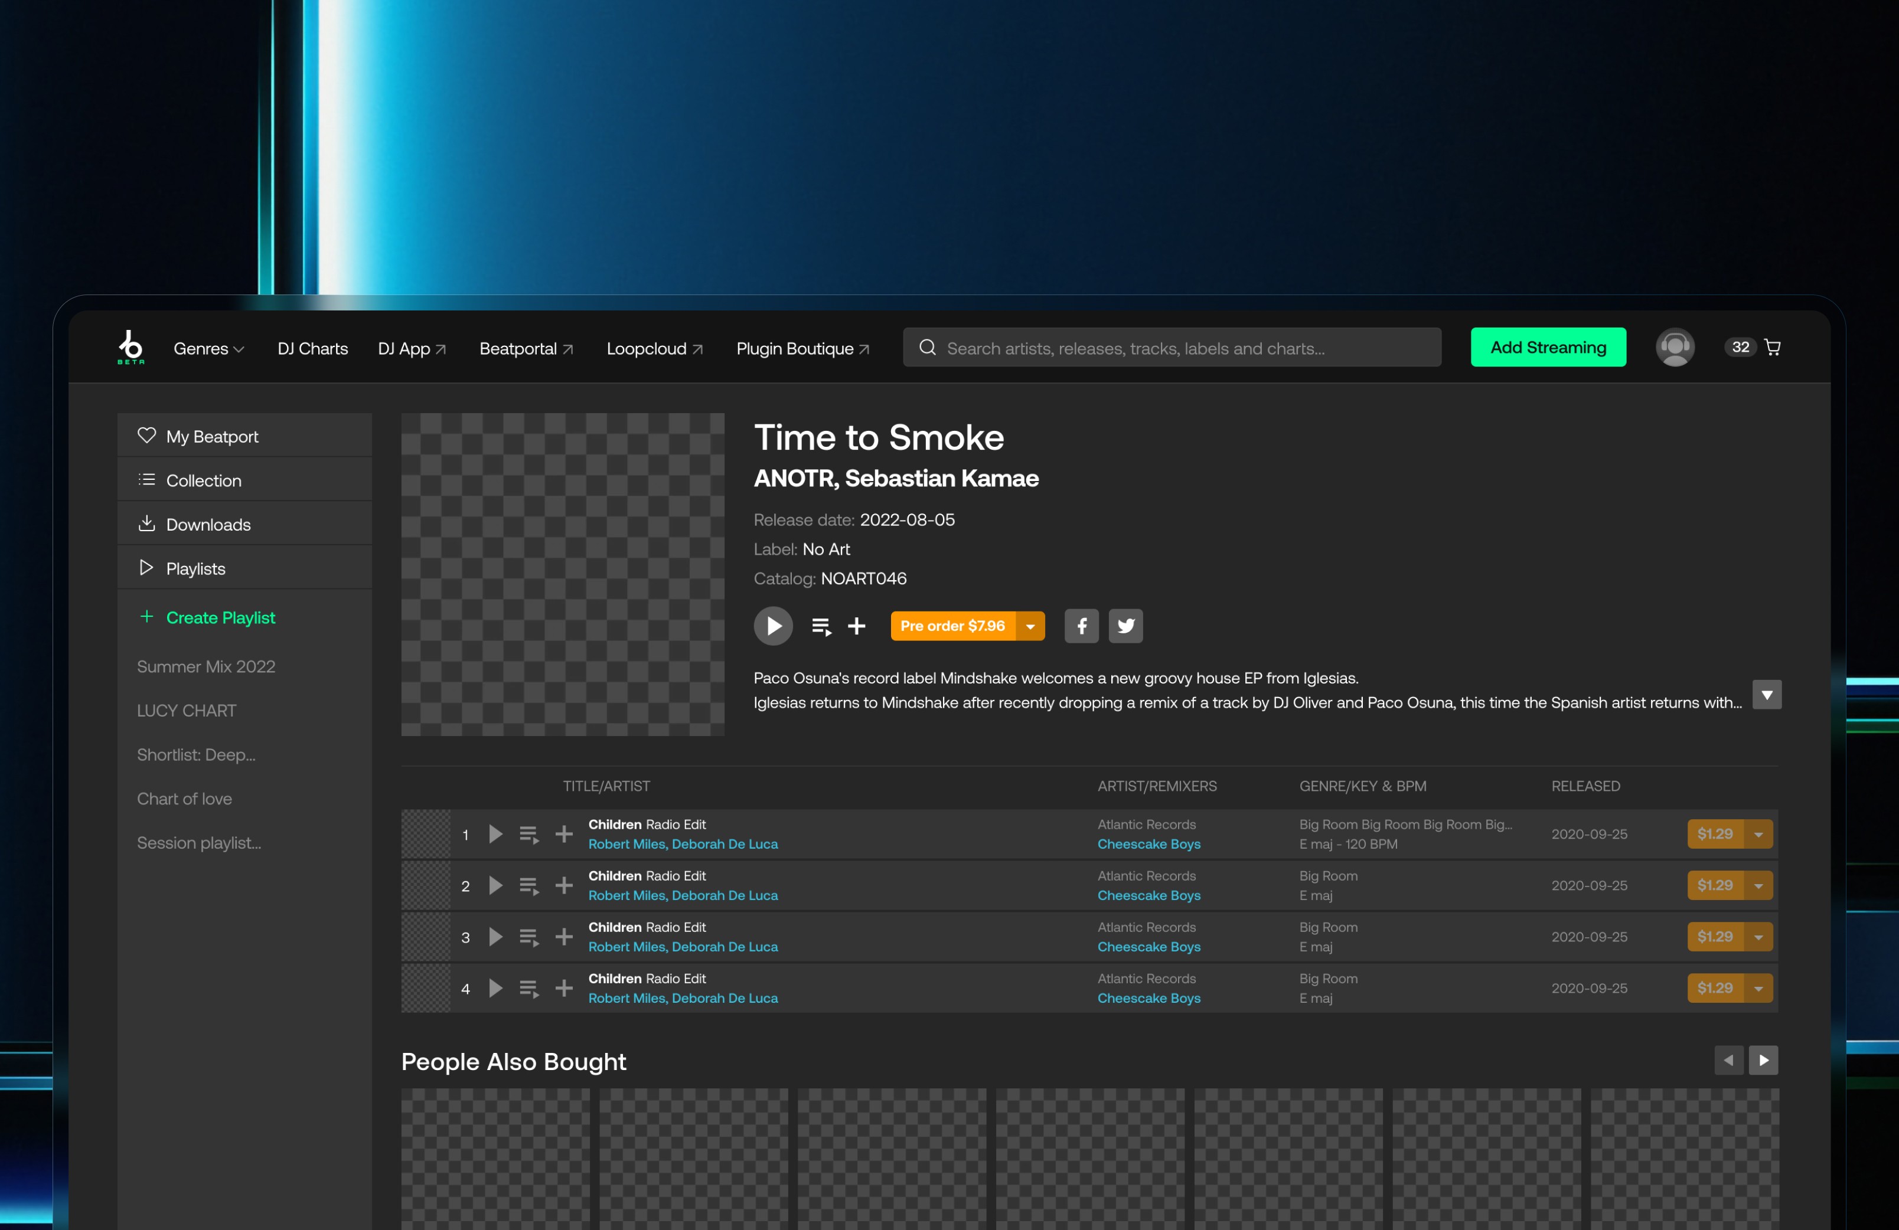Open Downloads in sidebar
1899x1230 pixels.
pyautogui.click(x=244, y=524)
